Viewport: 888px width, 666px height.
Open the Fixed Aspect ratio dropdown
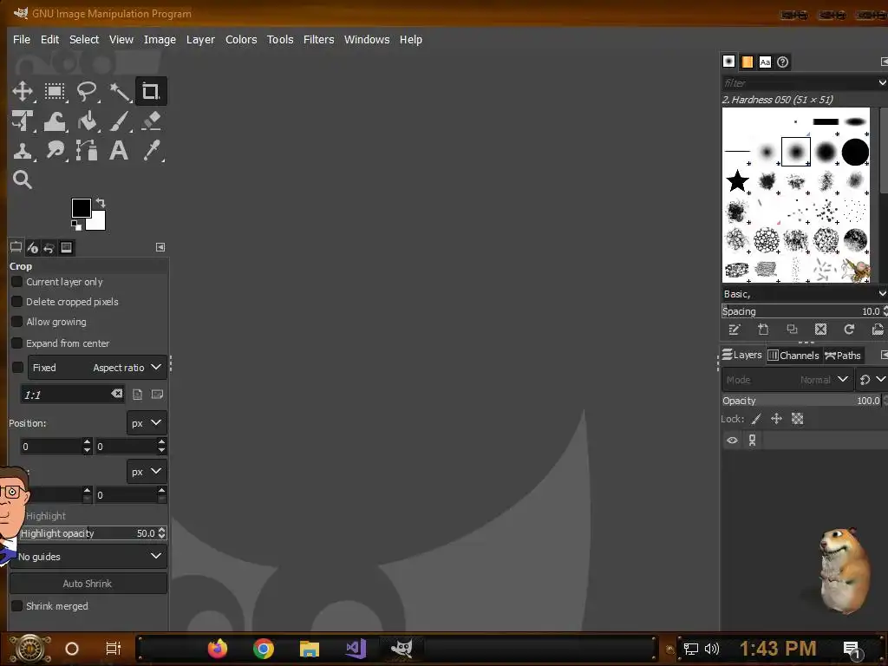(x=97, y=368)
